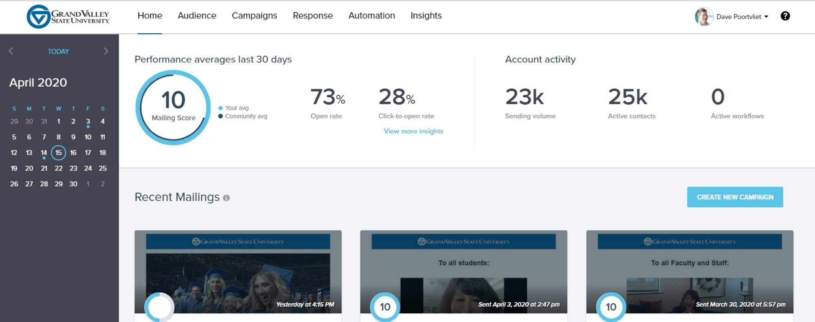Open the Campaigns tab
Screen dimensions: 815x322
click(x=254, y=15)
